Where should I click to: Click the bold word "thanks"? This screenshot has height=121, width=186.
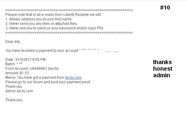[x=162, y=62]
